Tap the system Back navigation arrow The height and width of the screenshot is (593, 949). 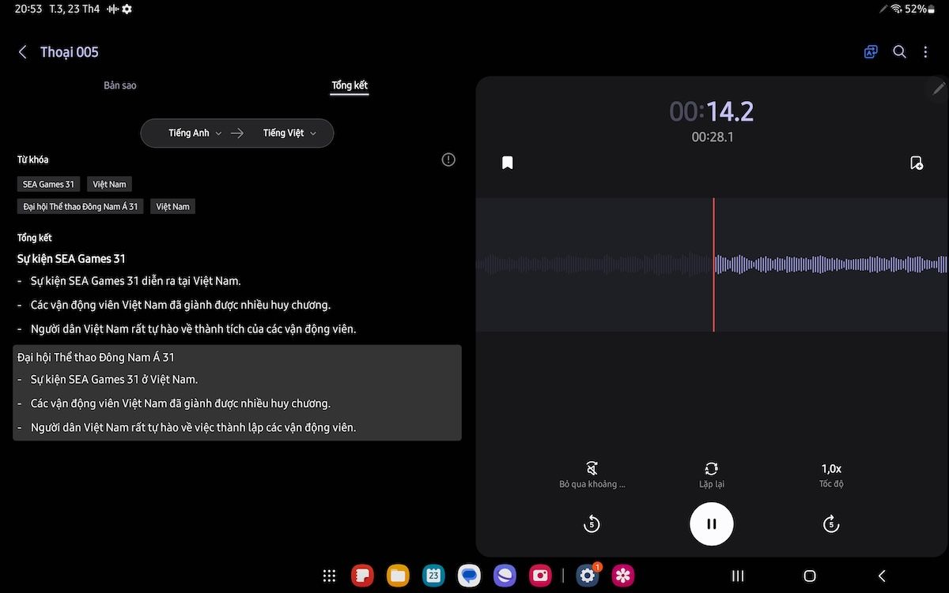(882, 576)
